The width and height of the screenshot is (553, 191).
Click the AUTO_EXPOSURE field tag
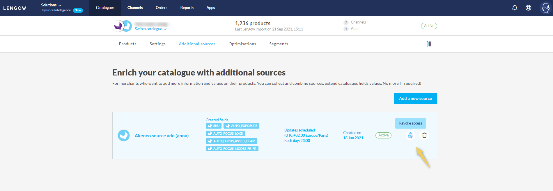tap(241, 126)
